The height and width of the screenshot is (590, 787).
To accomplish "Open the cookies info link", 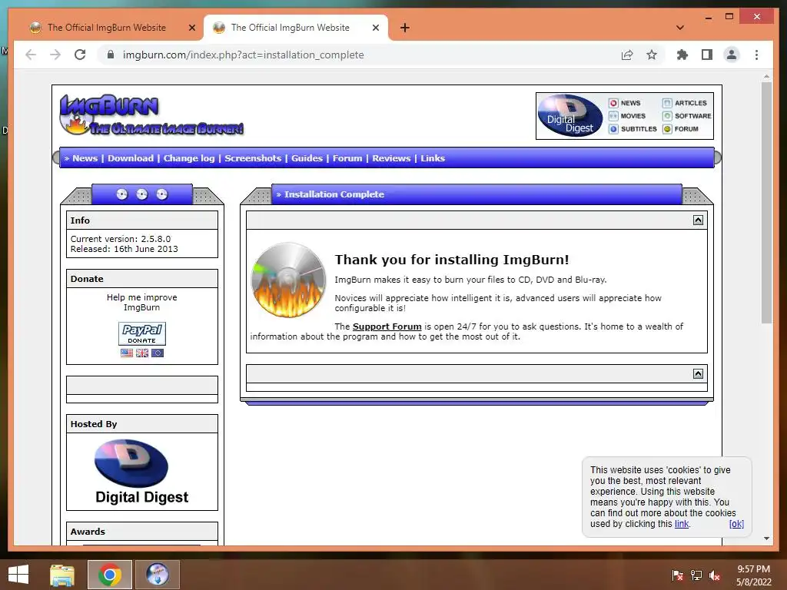I will 682,524.
